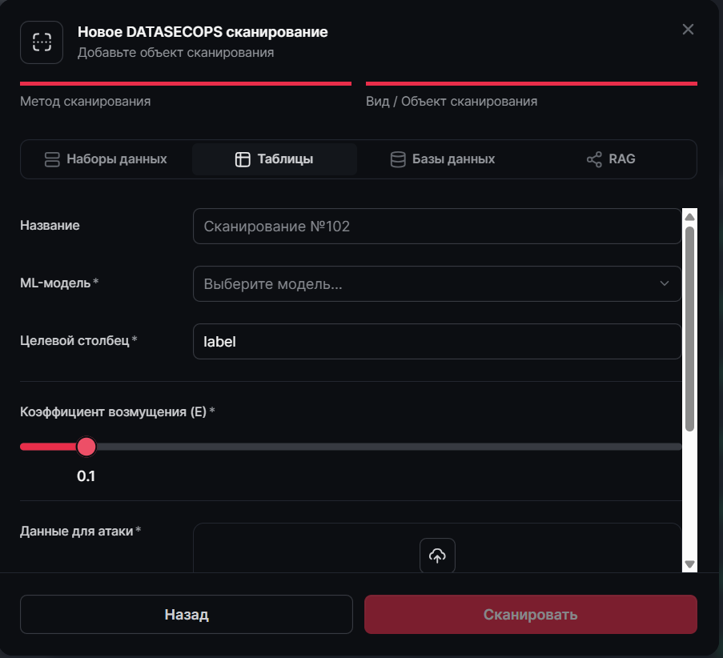
Task: Click the Целевой столбец field containing label
Action: [x=437, y=341]
